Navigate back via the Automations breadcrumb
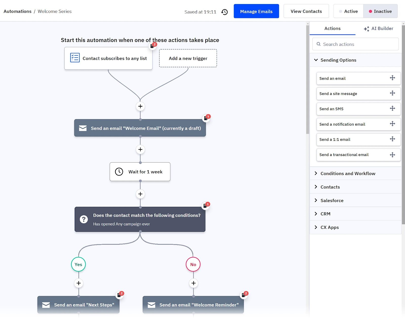Image resolution: width=405 pixels, height=321 pixels. pyautogui.click(x=17, y=11)
